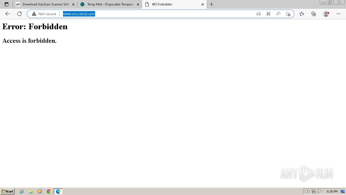Close the Temp Mail tab
This screenshot has width=346, height=195.
[138, 4]
